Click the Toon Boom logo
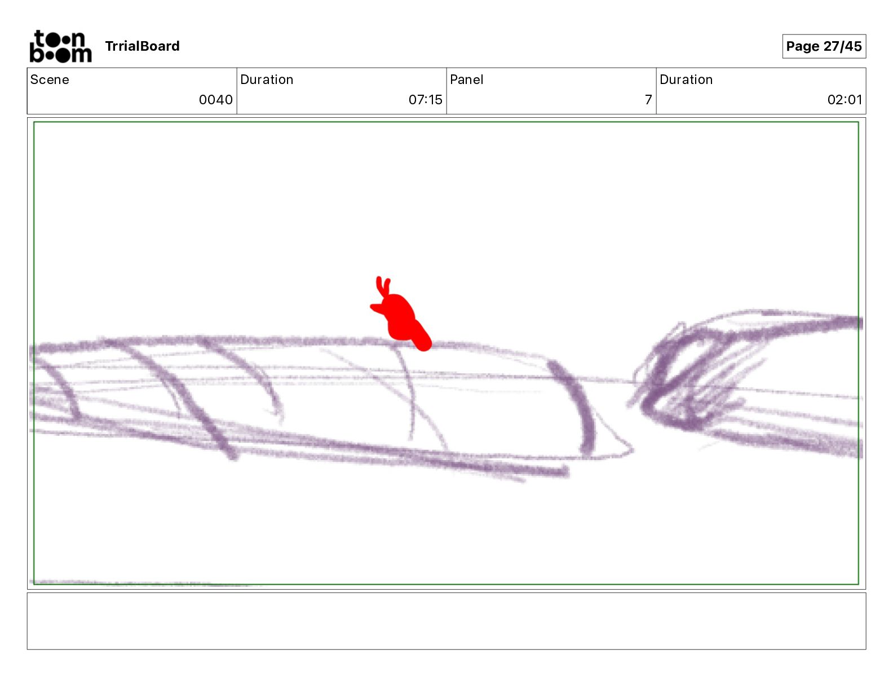The width and height of the screenshot is (893, 690). point(60,46)
